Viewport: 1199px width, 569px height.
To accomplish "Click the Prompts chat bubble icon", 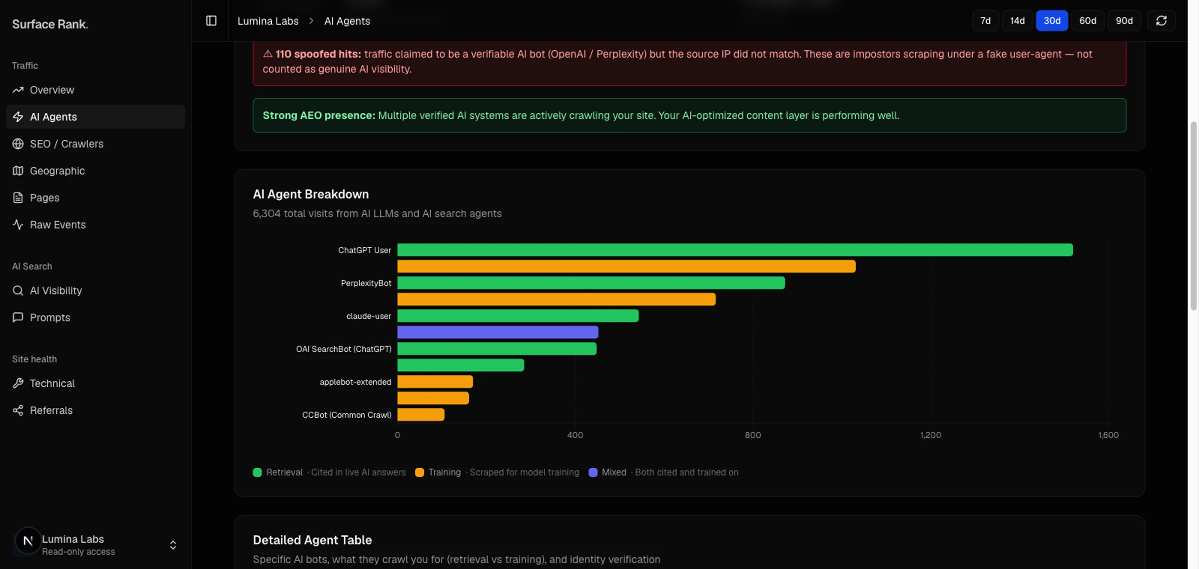I will 18,317.
